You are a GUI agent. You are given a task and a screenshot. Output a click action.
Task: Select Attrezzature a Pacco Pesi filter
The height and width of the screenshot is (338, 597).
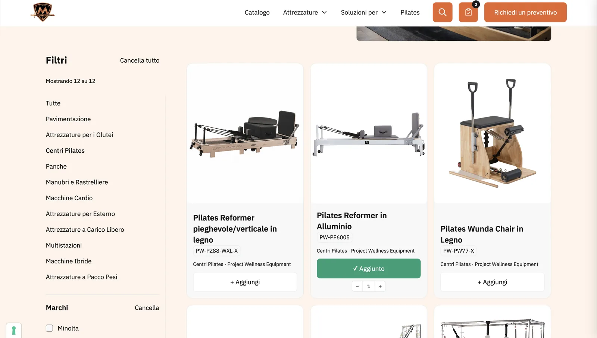click(x=81, y=277)
